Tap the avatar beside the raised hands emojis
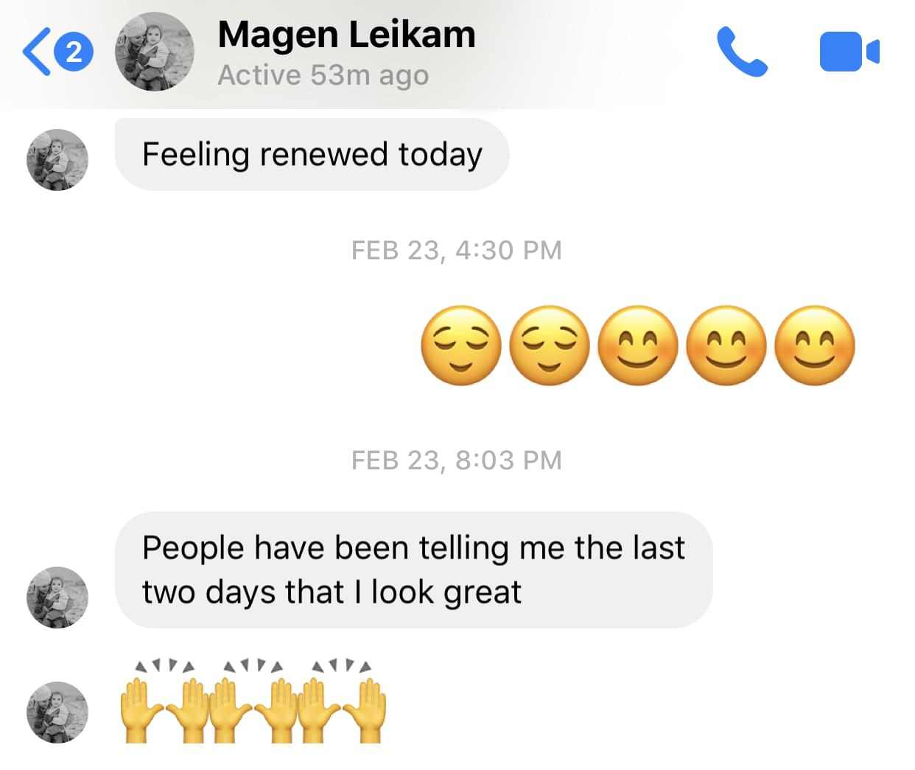Image resolution: width=915 pixels, height=770 pixels. click(x=57, y=713)
